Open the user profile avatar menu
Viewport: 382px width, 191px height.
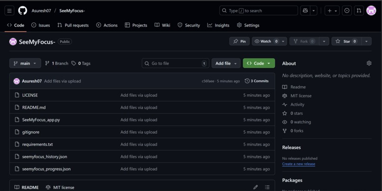point(371,11)
